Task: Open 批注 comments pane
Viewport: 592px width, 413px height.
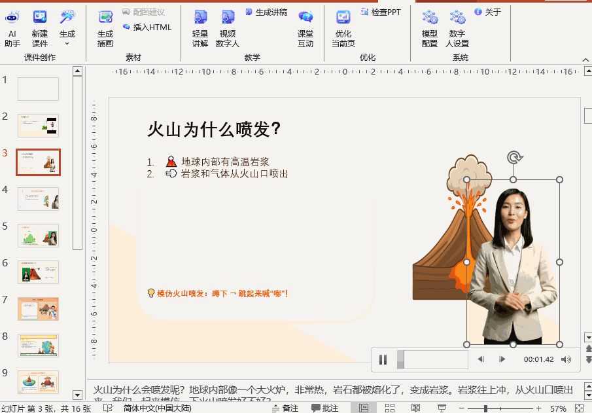Action: tap(324, 408)
